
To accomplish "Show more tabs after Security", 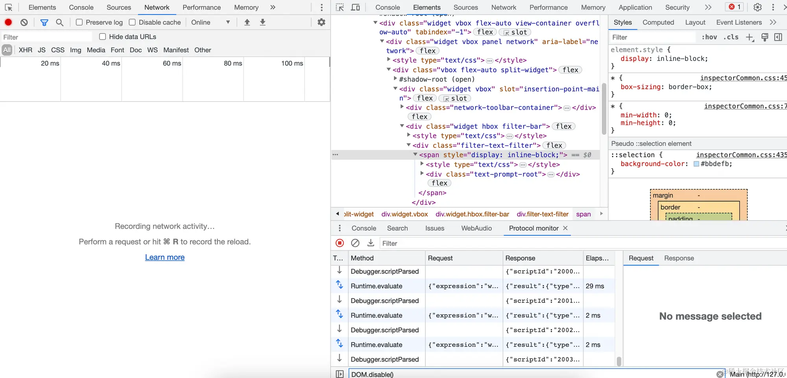I will tap(708, 7).
